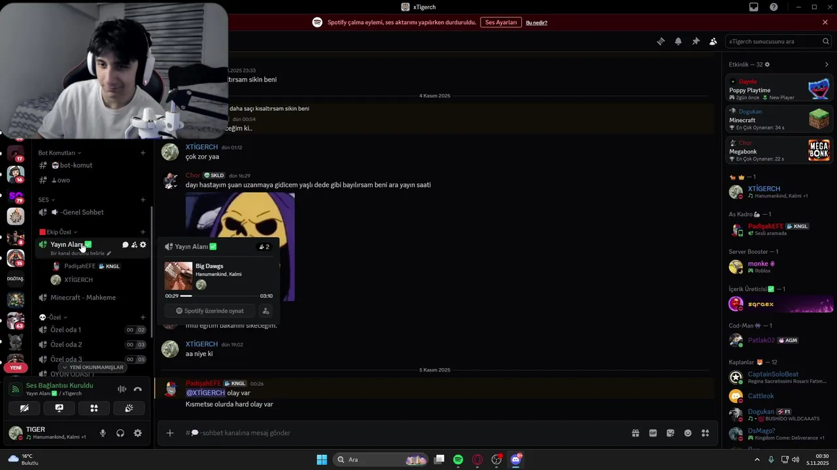The height and width of the screenshot is (470, 837).
Task: Open the Poppy Playtime activity card
Action: pyautogui.click(x=779, y=88)
